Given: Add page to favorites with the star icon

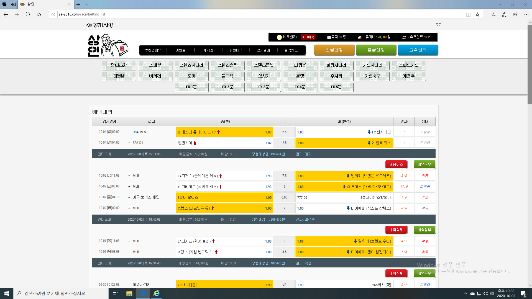Looking at the screenshot, I should [477, 14].
